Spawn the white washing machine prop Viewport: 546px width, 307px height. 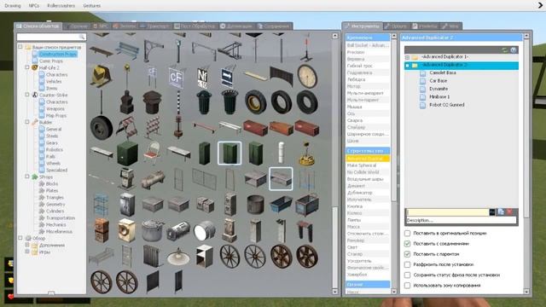[126, 230]
